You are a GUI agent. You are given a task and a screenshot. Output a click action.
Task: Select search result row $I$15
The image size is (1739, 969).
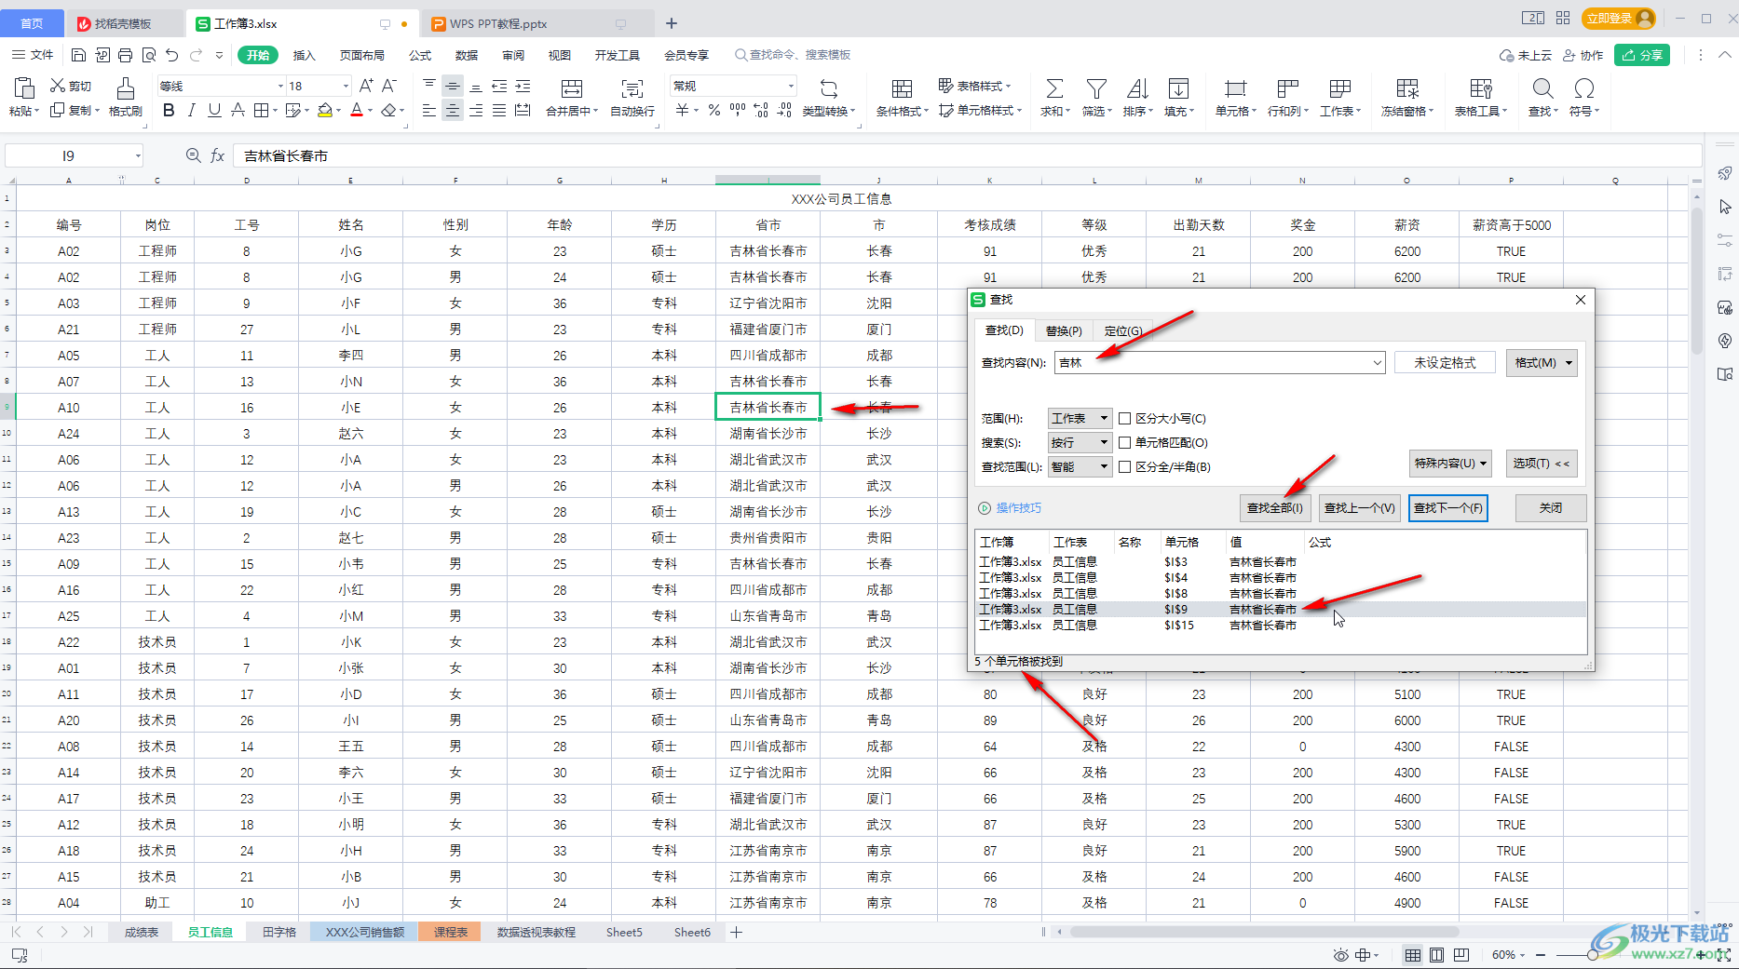[x=1281, y=626]
